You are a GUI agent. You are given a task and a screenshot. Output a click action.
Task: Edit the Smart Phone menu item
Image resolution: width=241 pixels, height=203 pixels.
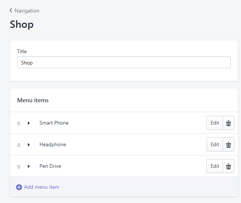215,123
